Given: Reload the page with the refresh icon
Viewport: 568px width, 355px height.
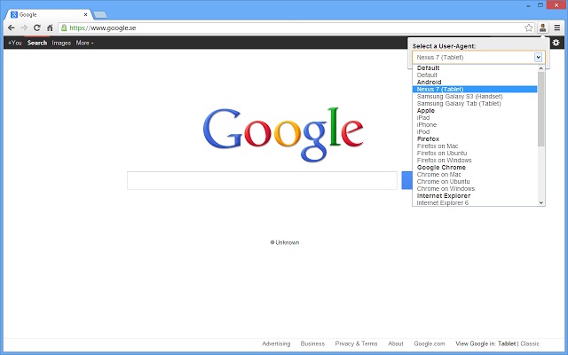Looking at the screenshot, I should point(36,28).
